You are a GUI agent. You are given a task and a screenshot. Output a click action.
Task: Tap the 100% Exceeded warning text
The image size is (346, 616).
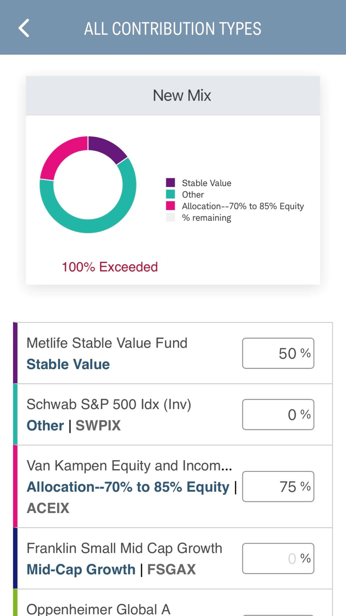(x=110, y=267)
